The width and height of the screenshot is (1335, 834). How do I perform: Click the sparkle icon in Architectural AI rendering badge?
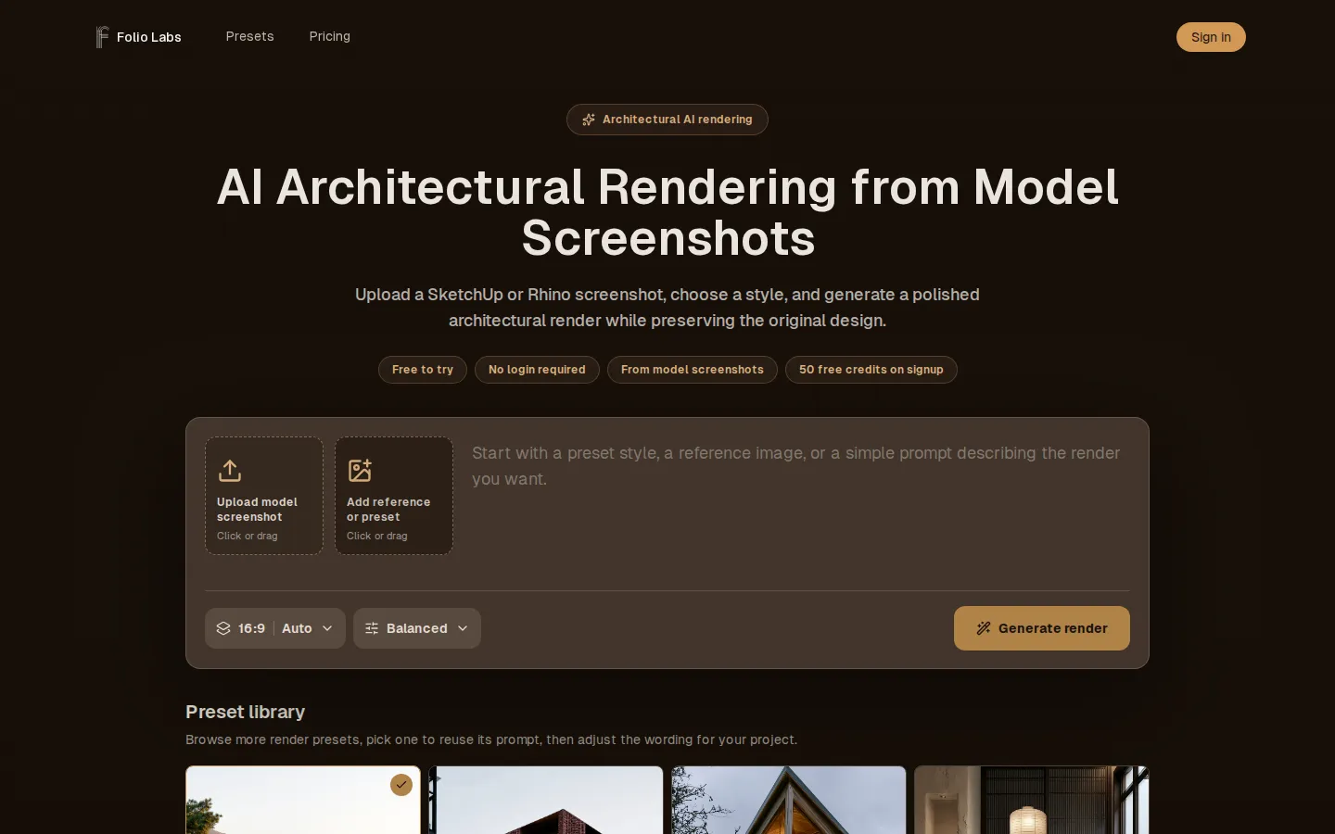tap(589, 120)
